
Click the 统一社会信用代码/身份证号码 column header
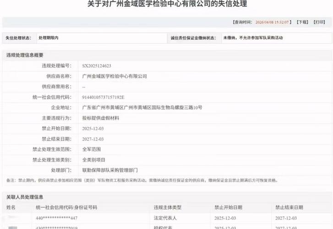(66, 207)
